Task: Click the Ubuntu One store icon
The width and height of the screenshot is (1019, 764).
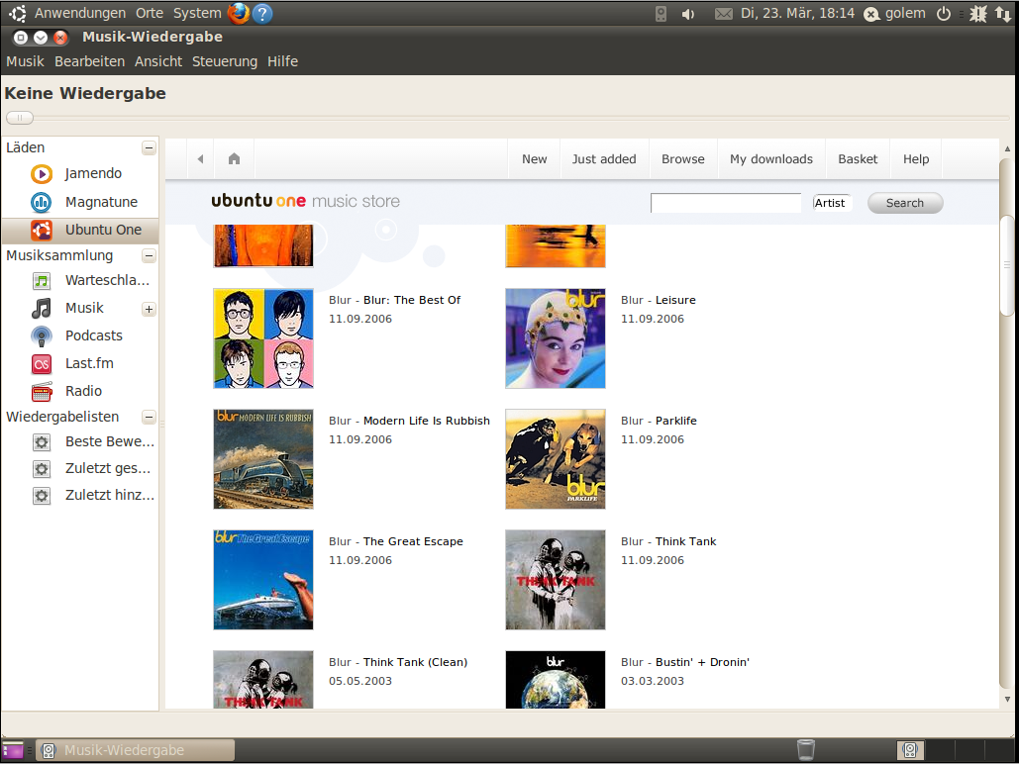Action: [42, 231]
